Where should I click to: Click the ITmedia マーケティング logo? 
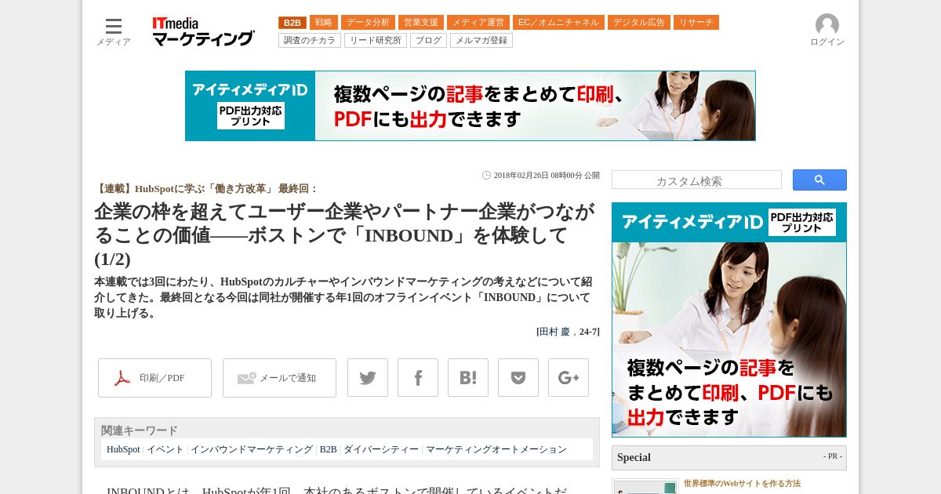point(203,31)
